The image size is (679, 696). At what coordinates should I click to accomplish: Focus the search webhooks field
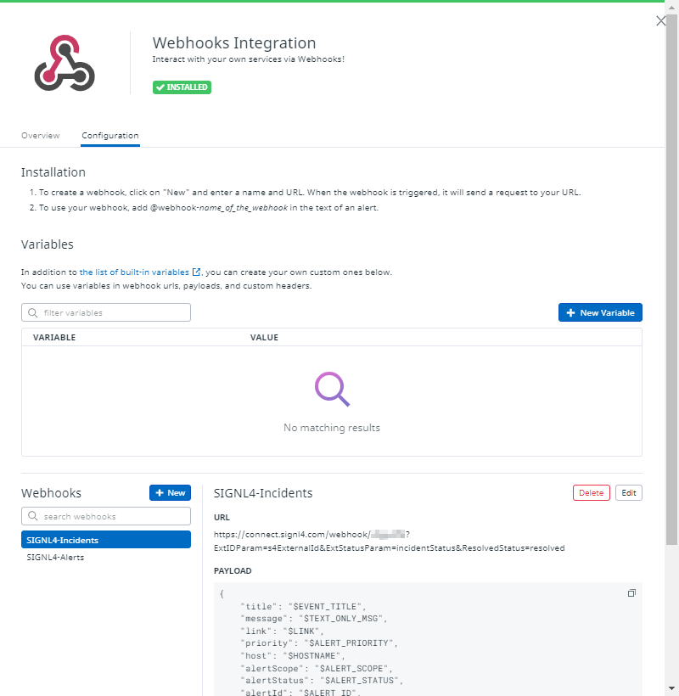pos(106,516)
